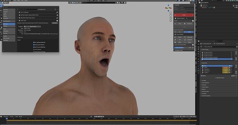Click the DataLink Options gear icon

pyautogui.click(x=175, y=18)
